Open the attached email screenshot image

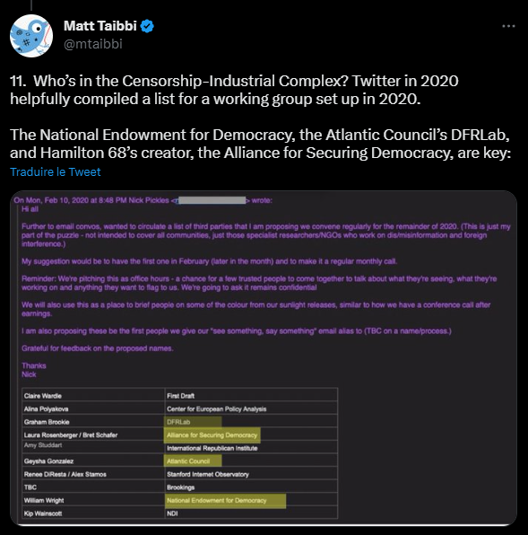click(264, 358)
